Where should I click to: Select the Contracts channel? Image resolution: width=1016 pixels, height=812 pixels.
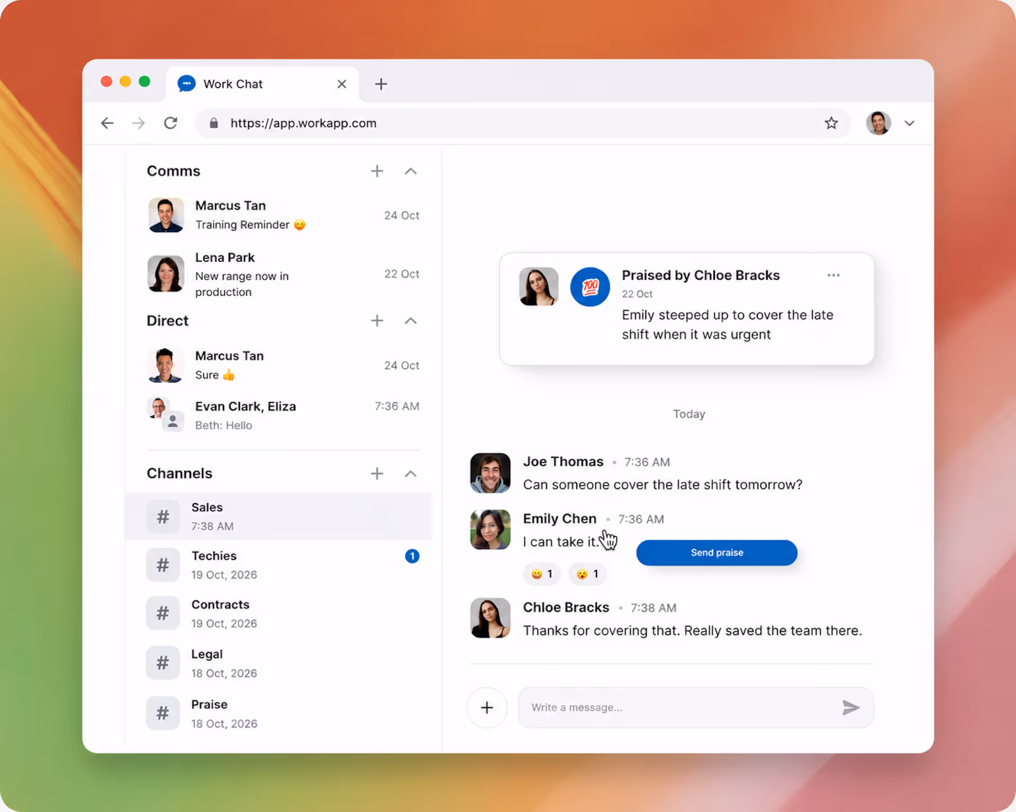click(x=278, y=614)
